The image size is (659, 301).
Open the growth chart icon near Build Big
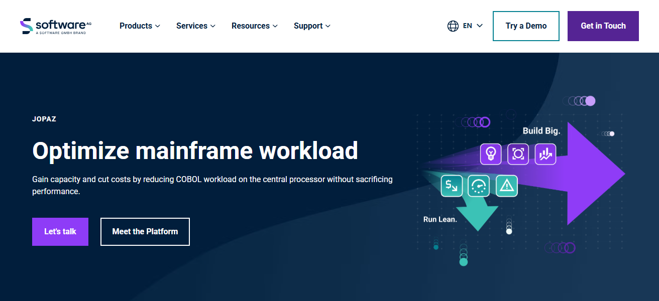click(545, 154)
